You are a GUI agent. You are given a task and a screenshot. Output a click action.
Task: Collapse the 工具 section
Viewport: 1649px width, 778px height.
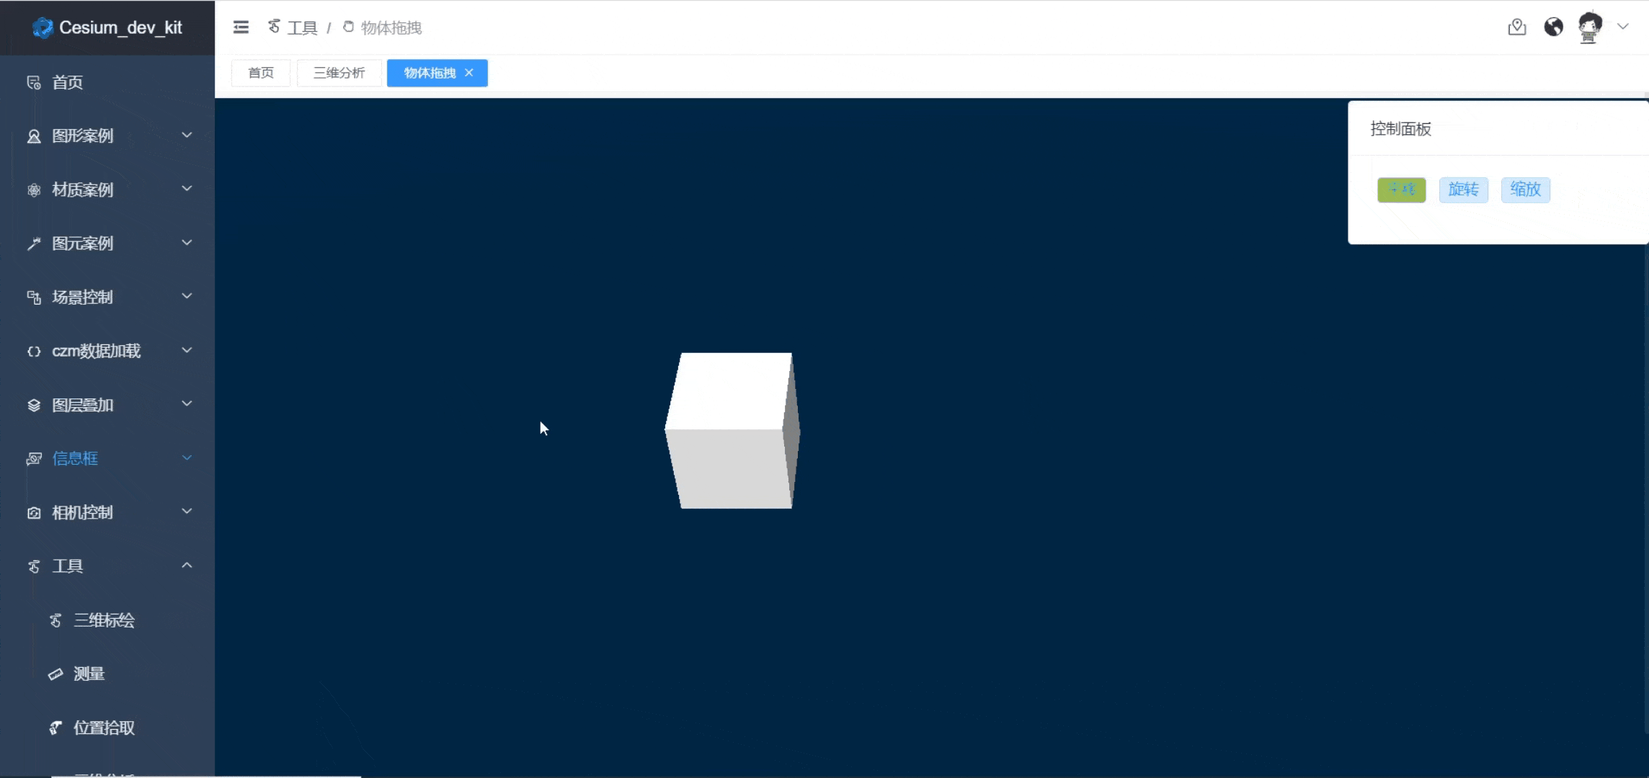coord(187,565)
